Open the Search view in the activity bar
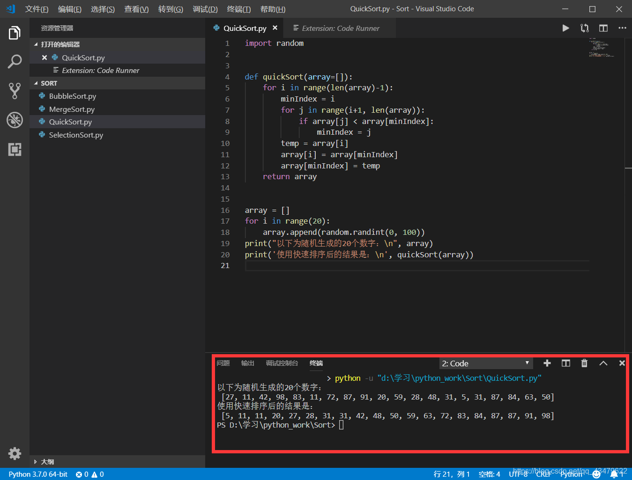The image size is (632, 480). pyautogui.click(x=15, y=61)
